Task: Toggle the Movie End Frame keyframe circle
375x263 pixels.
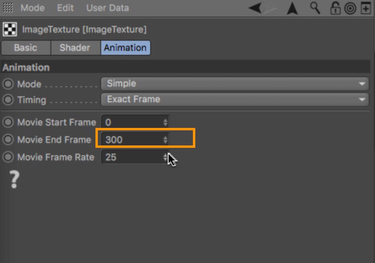Action: (8, 139)
